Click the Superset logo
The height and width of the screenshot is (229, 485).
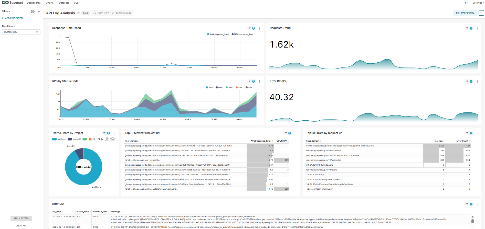pyautogui.click(x=12, y=3)
